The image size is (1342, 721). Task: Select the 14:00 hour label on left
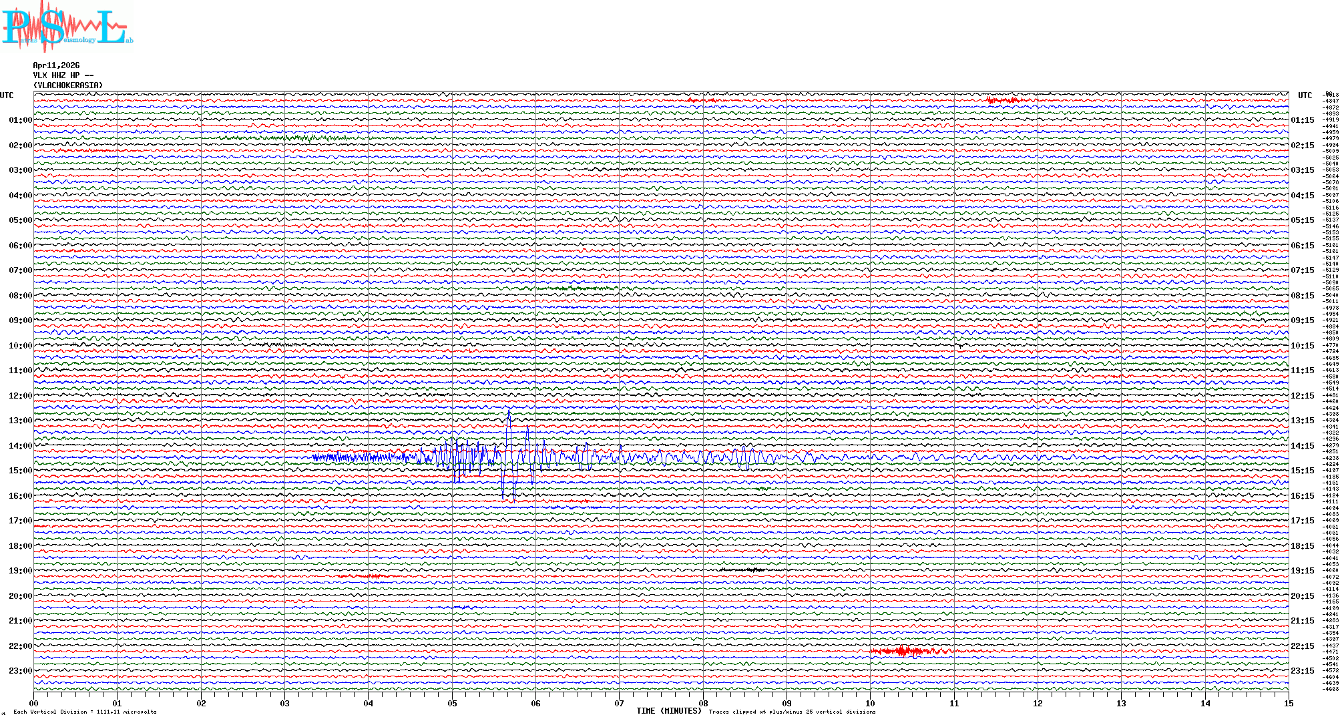pyautogui.click(x=20, y=446)
